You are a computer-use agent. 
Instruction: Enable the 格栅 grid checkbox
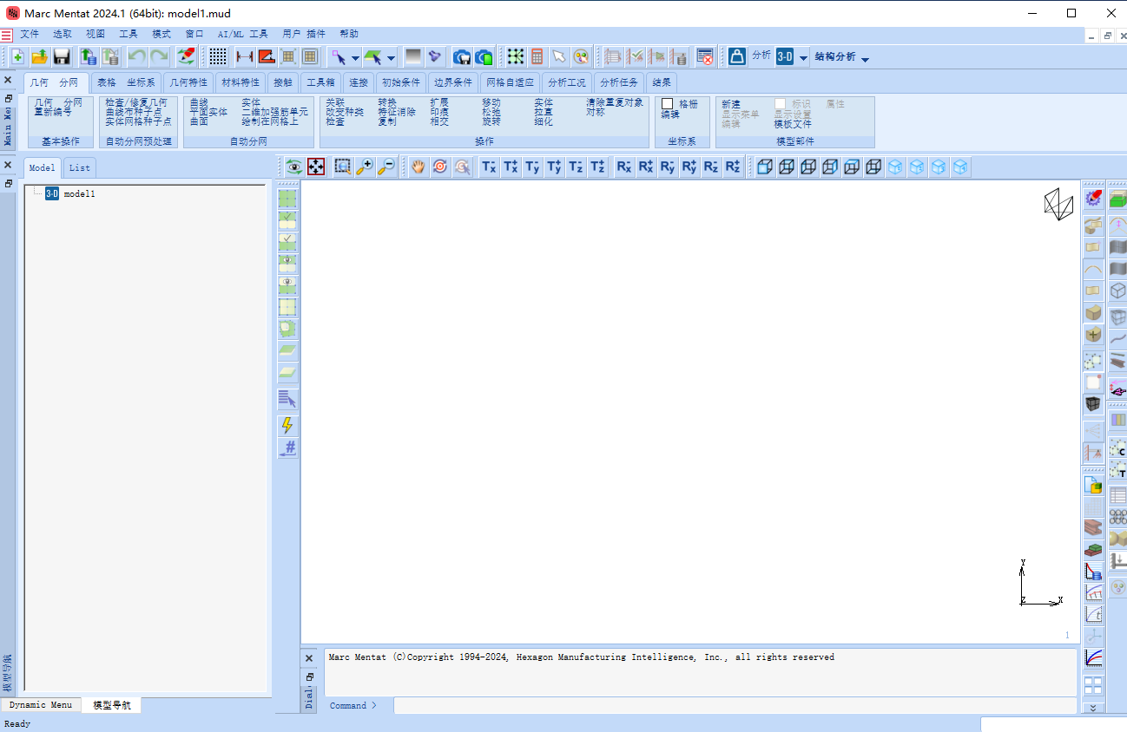[668, 104]
